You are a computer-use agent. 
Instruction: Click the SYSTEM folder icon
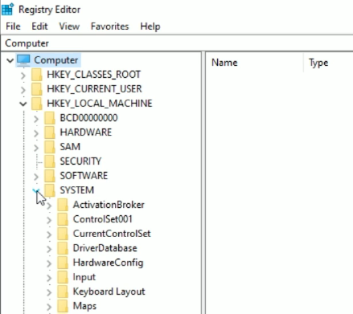[50, 190]
